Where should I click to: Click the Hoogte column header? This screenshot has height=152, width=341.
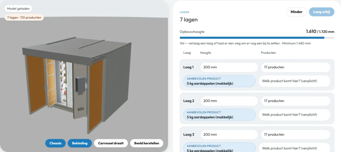click(205, 53)
